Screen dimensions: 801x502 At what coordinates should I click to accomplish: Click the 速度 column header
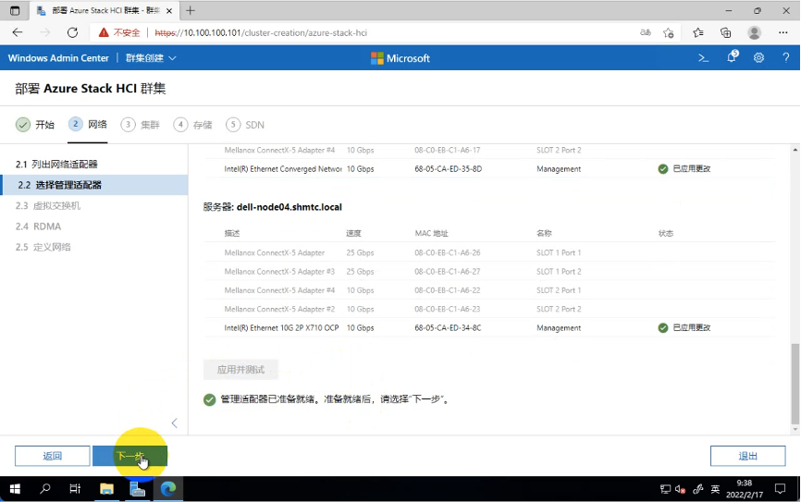pos(353,233)
